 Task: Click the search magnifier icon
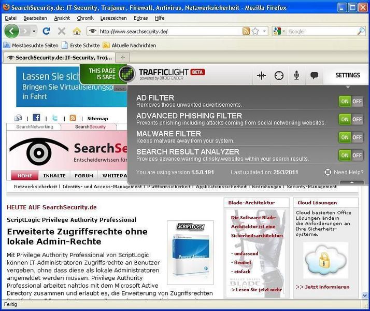(x=361, y=31)
